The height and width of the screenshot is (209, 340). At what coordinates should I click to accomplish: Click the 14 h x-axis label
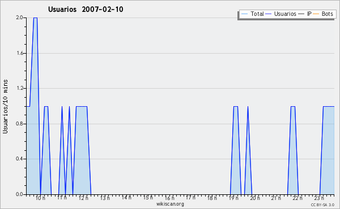[126, 198]
